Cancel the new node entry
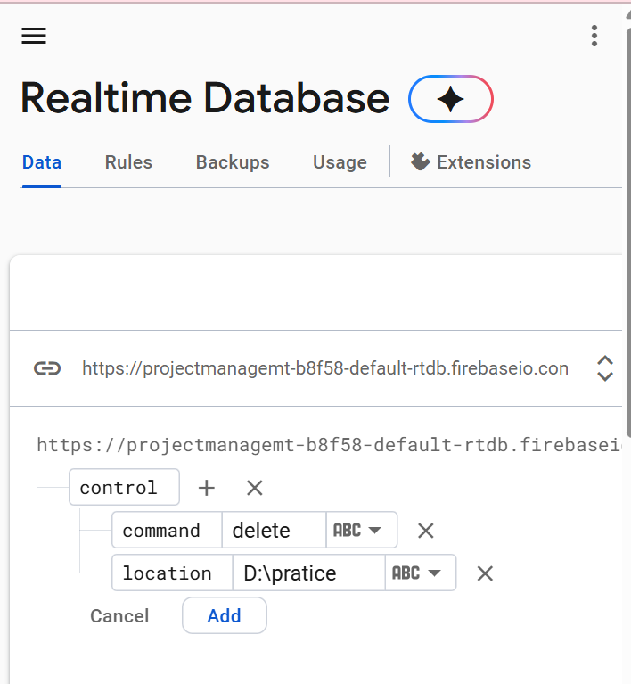 (119, 616)
